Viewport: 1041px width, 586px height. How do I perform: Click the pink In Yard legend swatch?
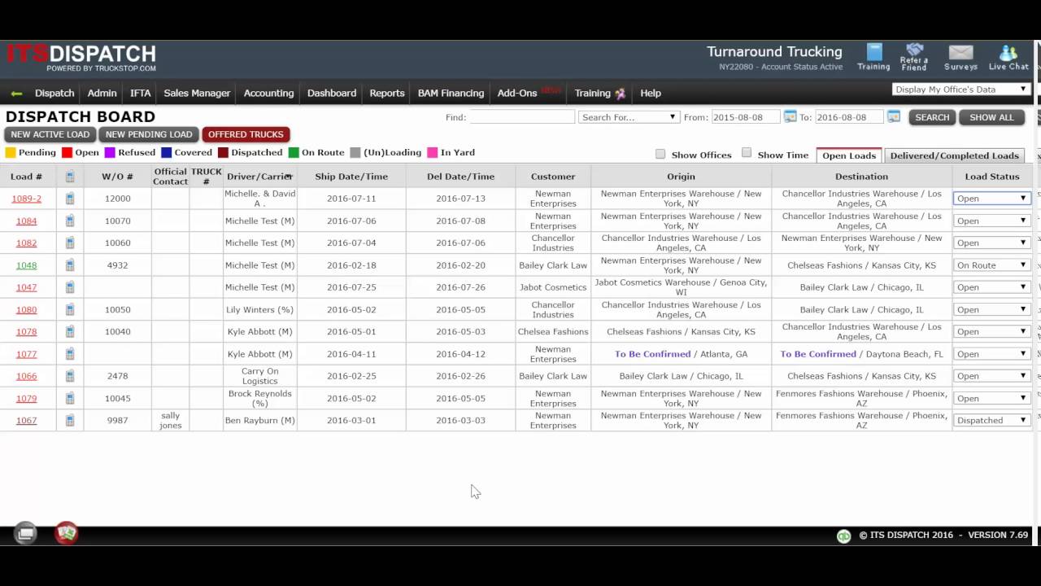[x=433, y=152]
